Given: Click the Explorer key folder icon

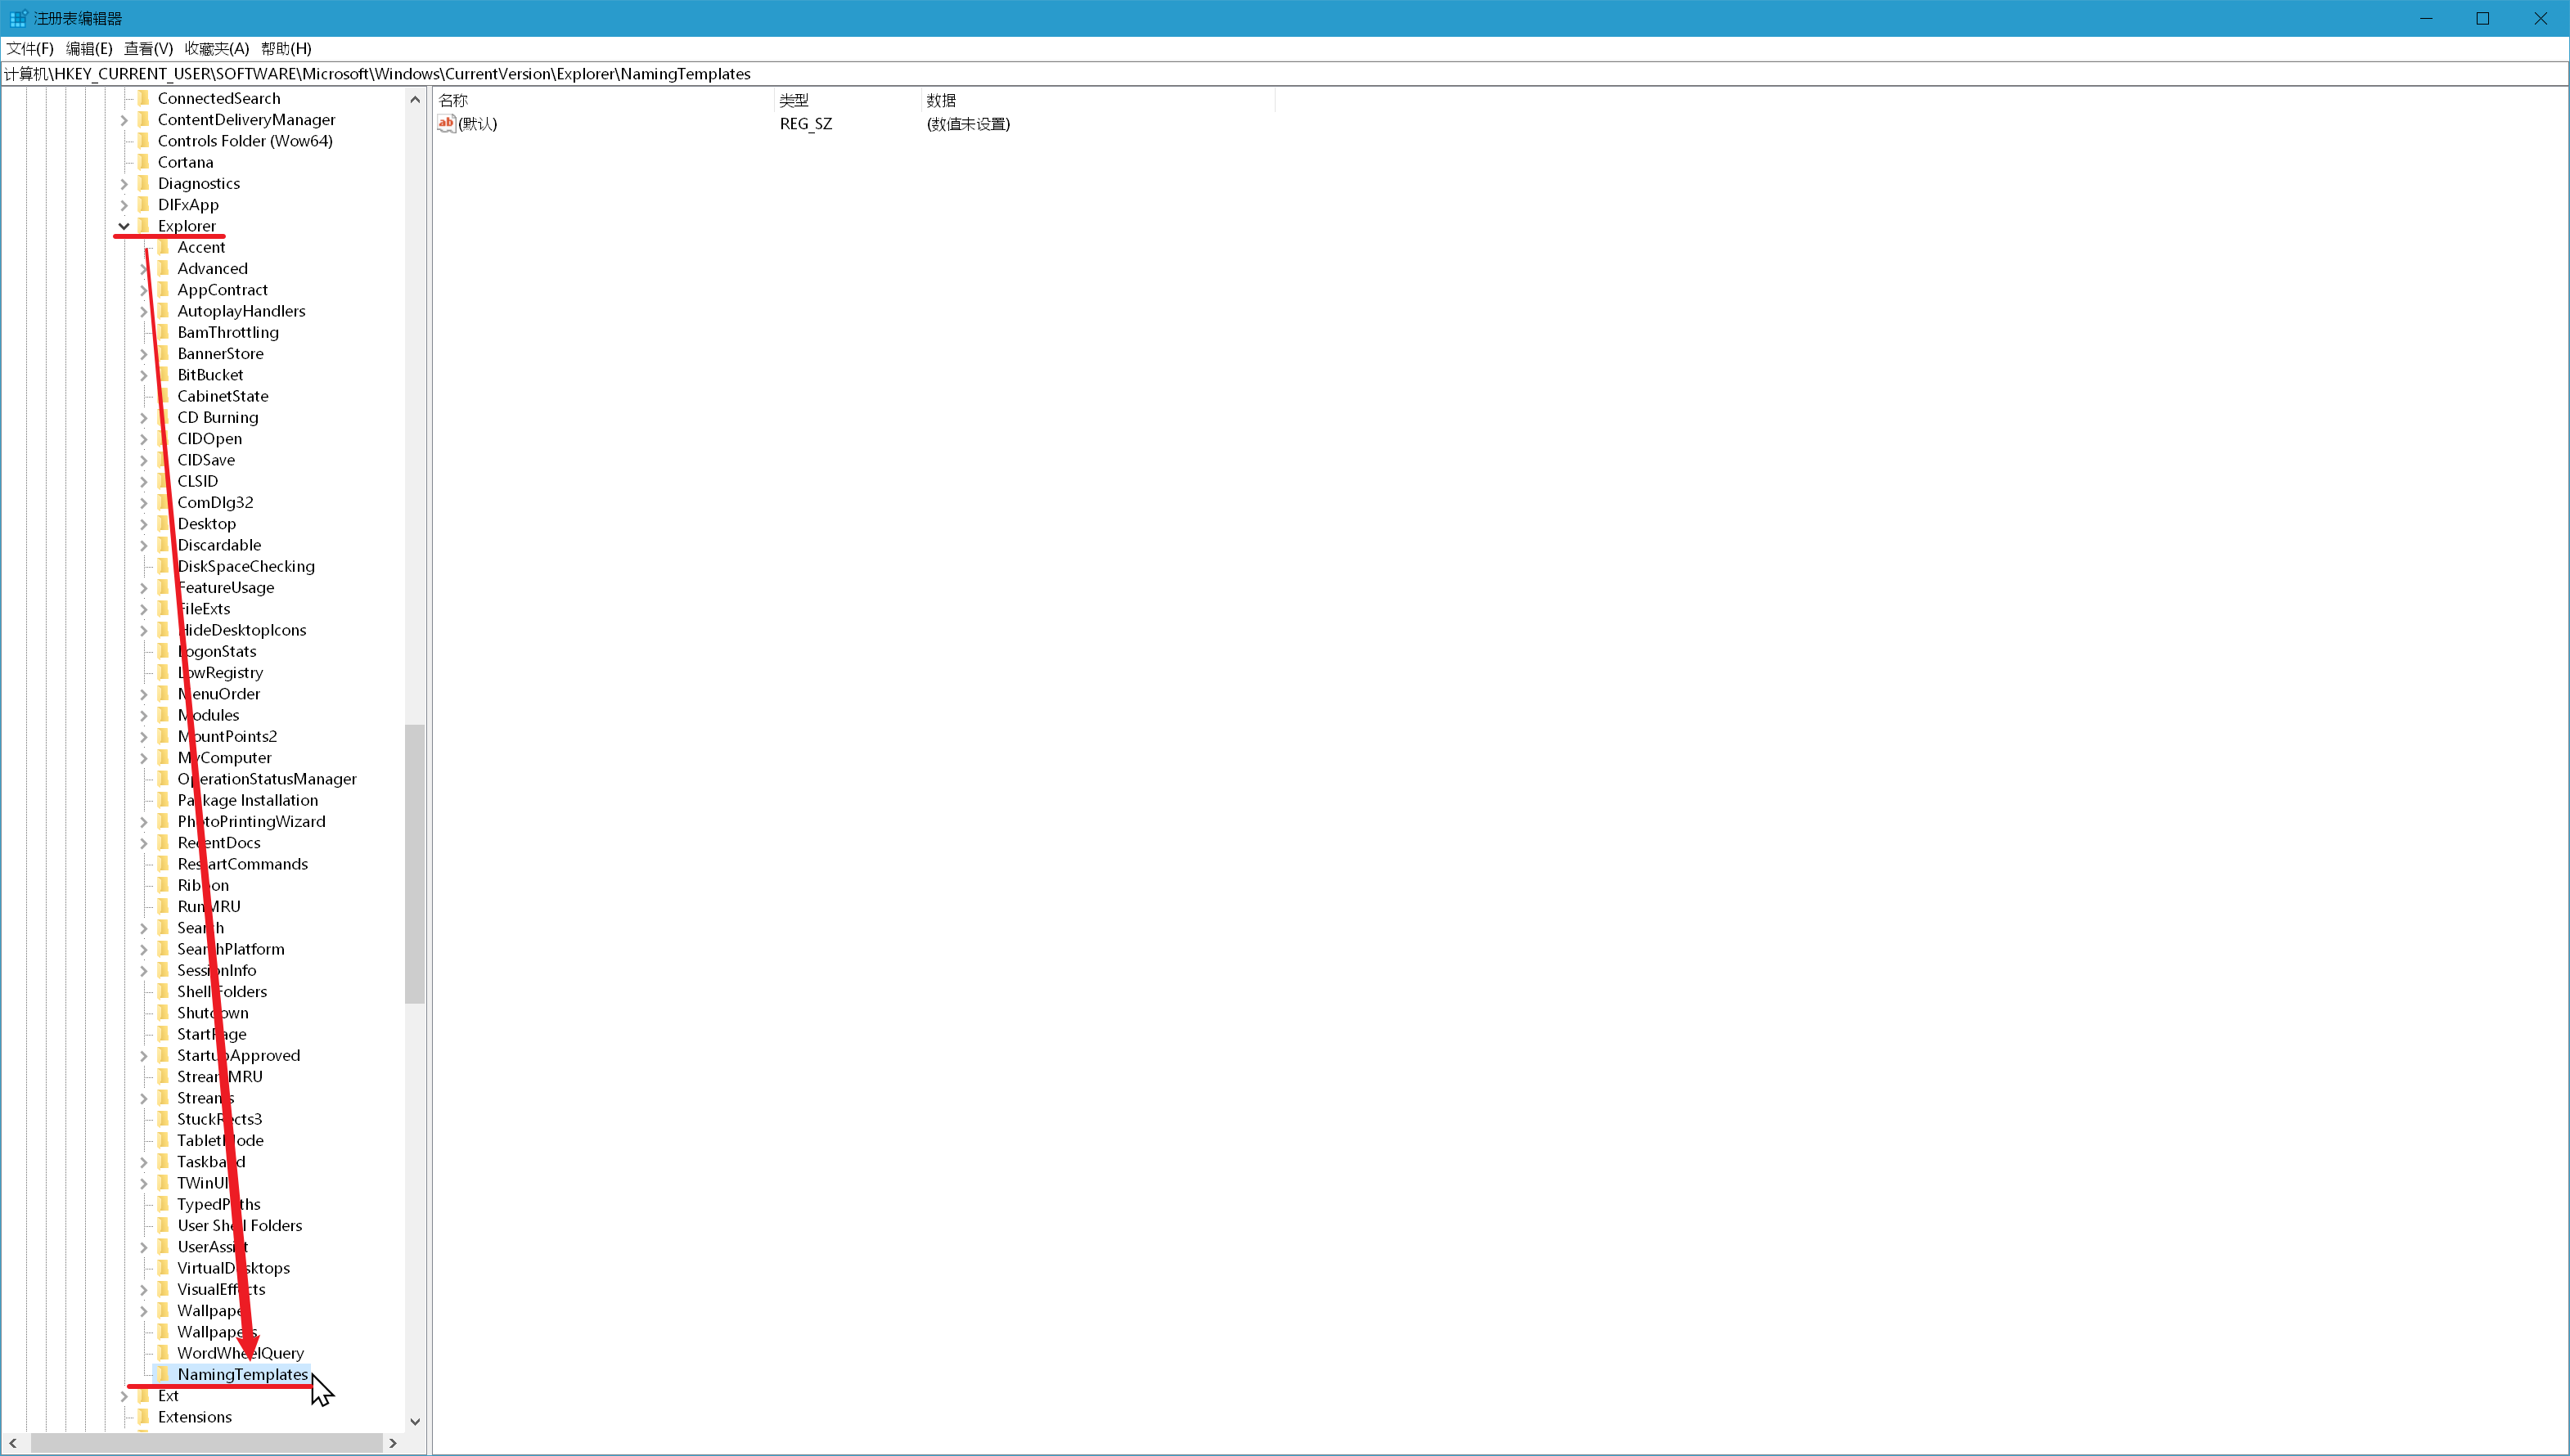Looking at the screenshot, I should click(x=143, y=225).
